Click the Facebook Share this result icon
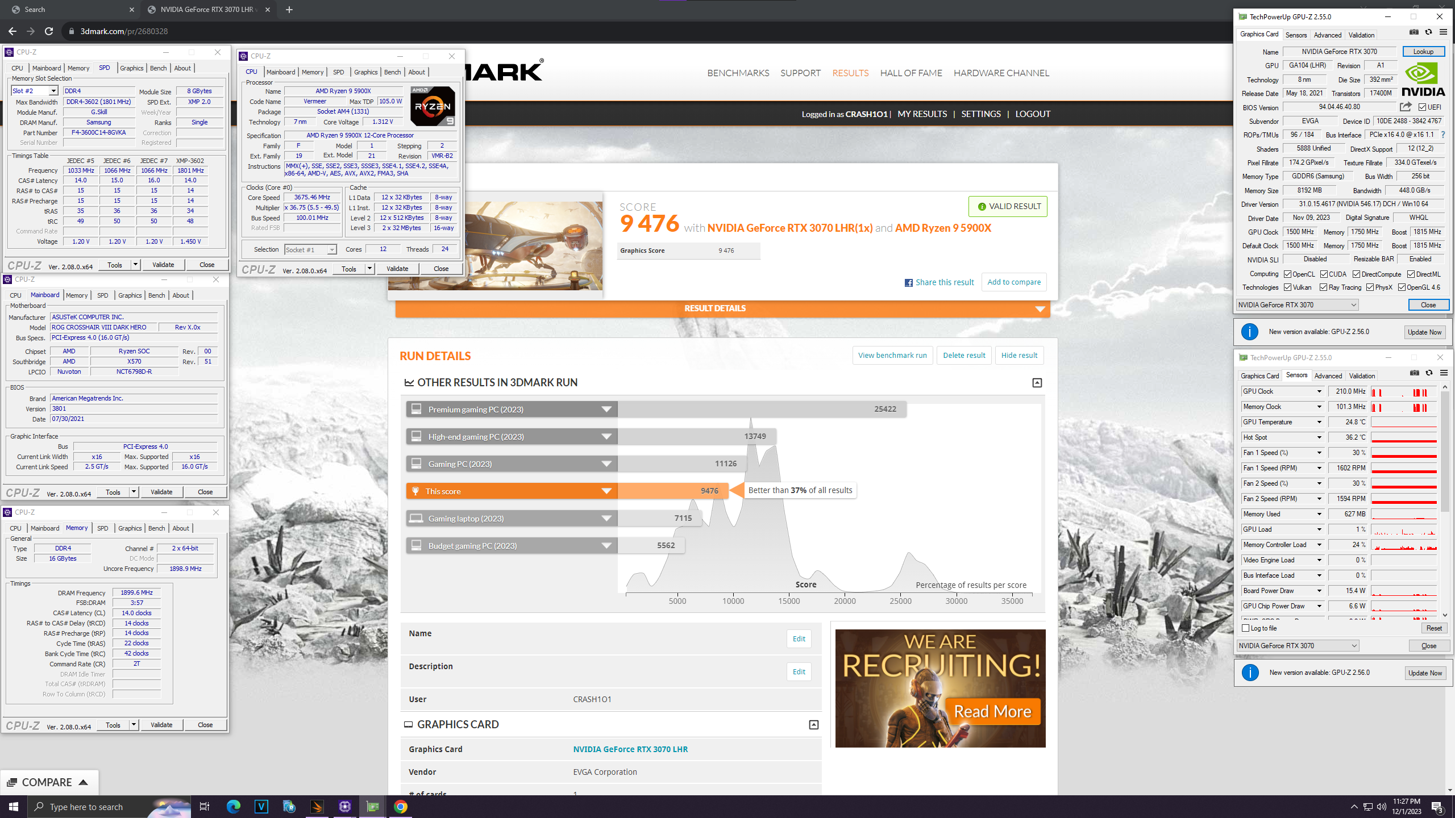1455x818 pixels. click(909, 283)
